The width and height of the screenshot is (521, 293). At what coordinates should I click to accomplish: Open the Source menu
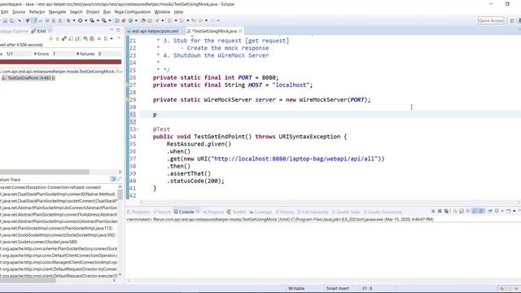(x=19, y=11)
